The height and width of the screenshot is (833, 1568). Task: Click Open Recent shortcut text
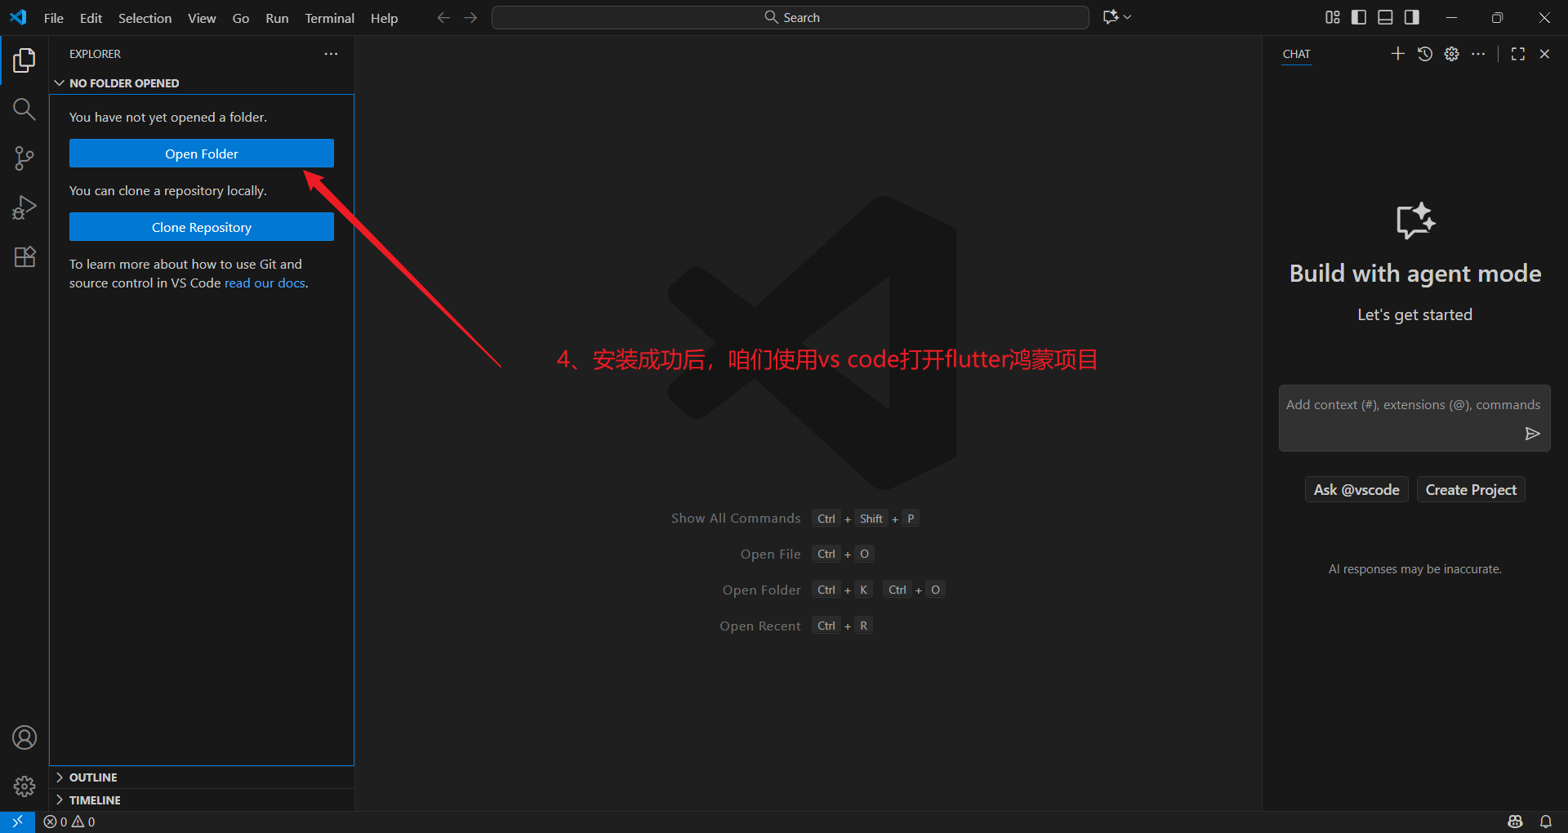(x=760, y=626)
